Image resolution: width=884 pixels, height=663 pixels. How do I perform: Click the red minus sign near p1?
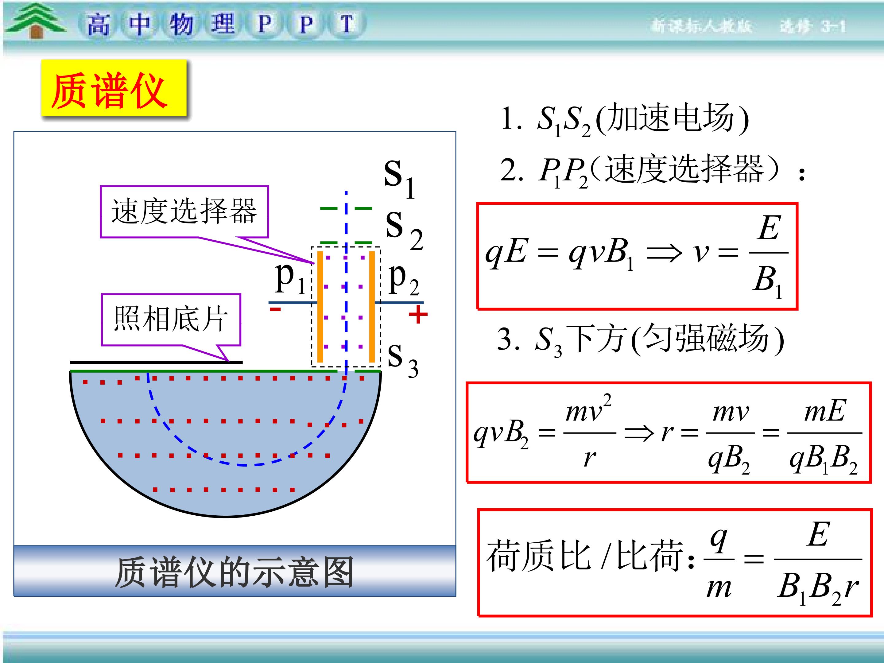pos(275,309)
